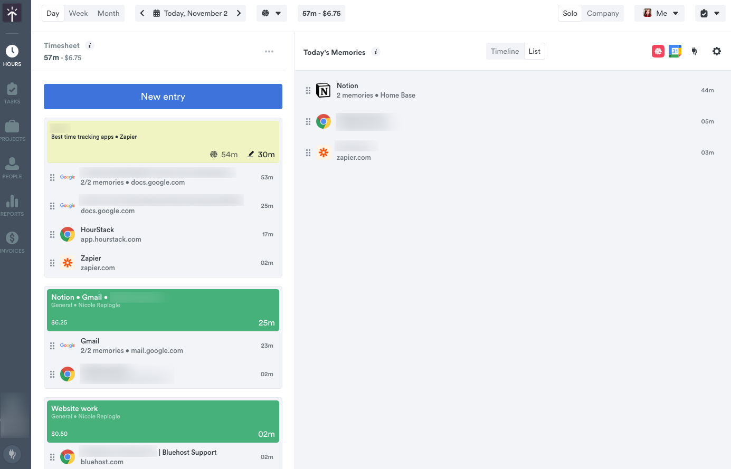The image size is (731, 469).
Task: Click the Timesheet heading
Action: [62, 45]
